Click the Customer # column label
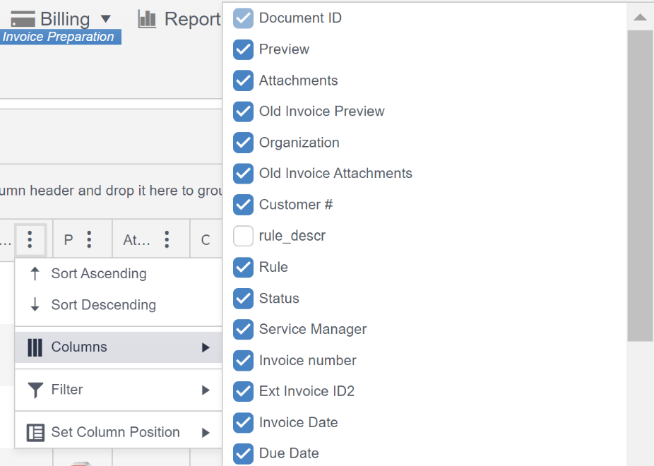The width and height of the screenshot is (654, 466). (x=295, y=205)
